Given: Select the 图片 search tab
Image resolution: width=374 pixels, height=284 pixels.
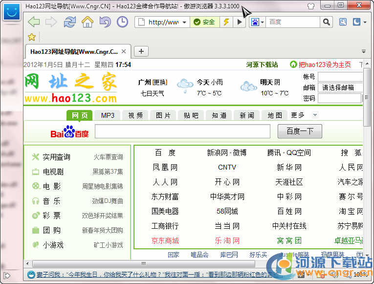Looking at the screenshot, I should click(163, 115).
